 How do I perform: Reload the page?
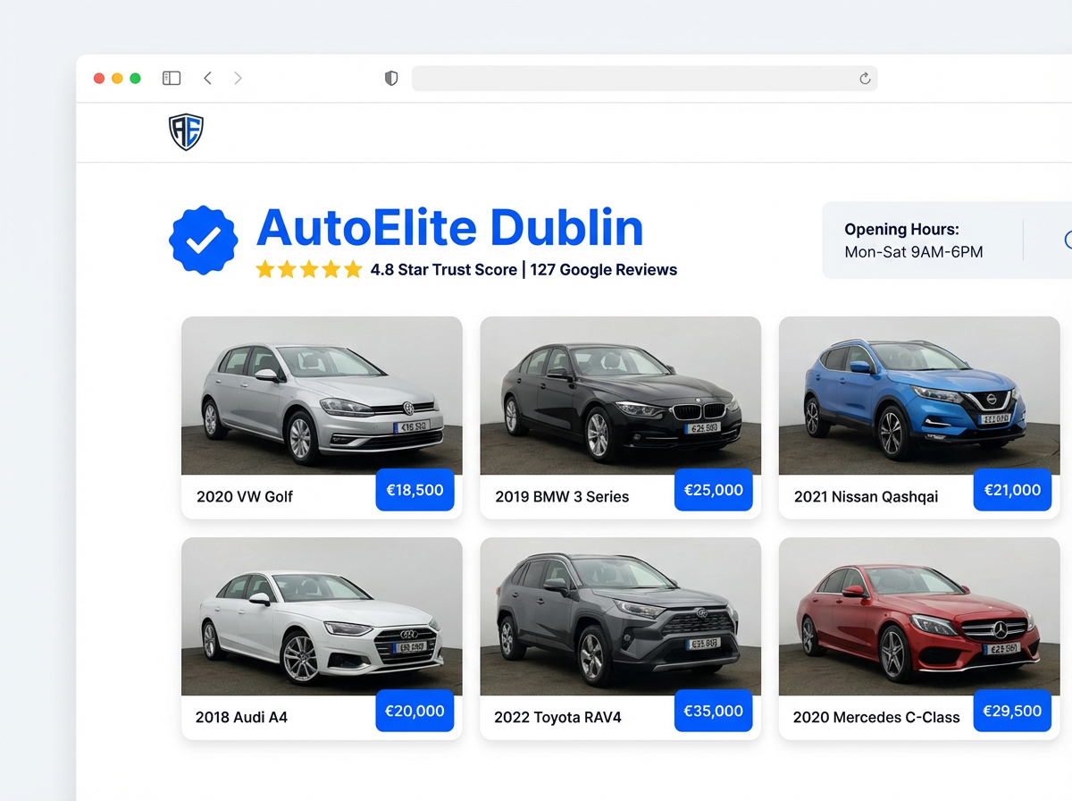[864, 78]
